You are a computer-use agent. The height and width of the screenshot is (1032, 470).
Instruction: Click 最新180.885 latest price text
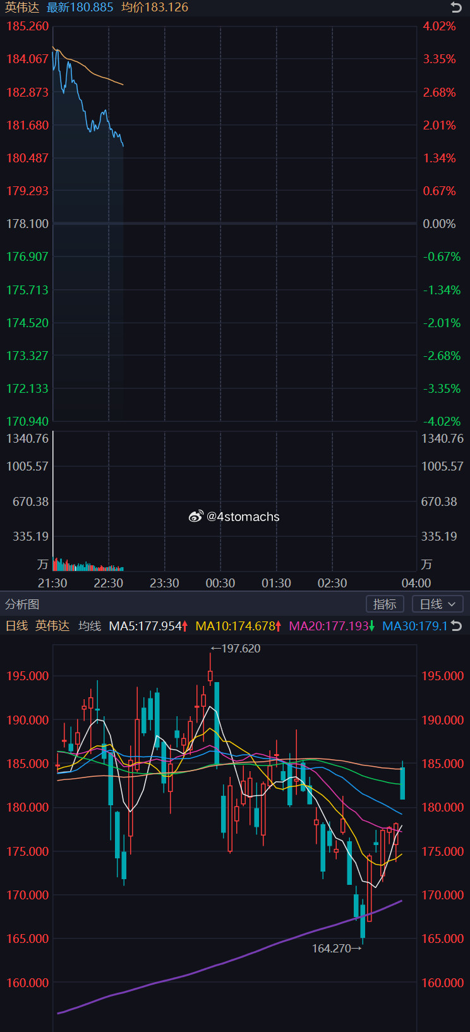click(80, 8)
